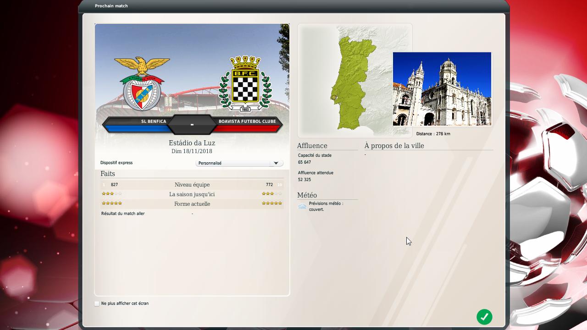The height and width of the screenshot is (330, 587).
Task: Click the 'Forme actuelle' row label
Action: [x=192, y=204]
